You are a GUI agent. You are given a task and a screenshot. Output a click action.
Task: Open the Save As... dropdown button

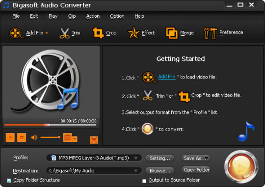click(x=196, y=158)
